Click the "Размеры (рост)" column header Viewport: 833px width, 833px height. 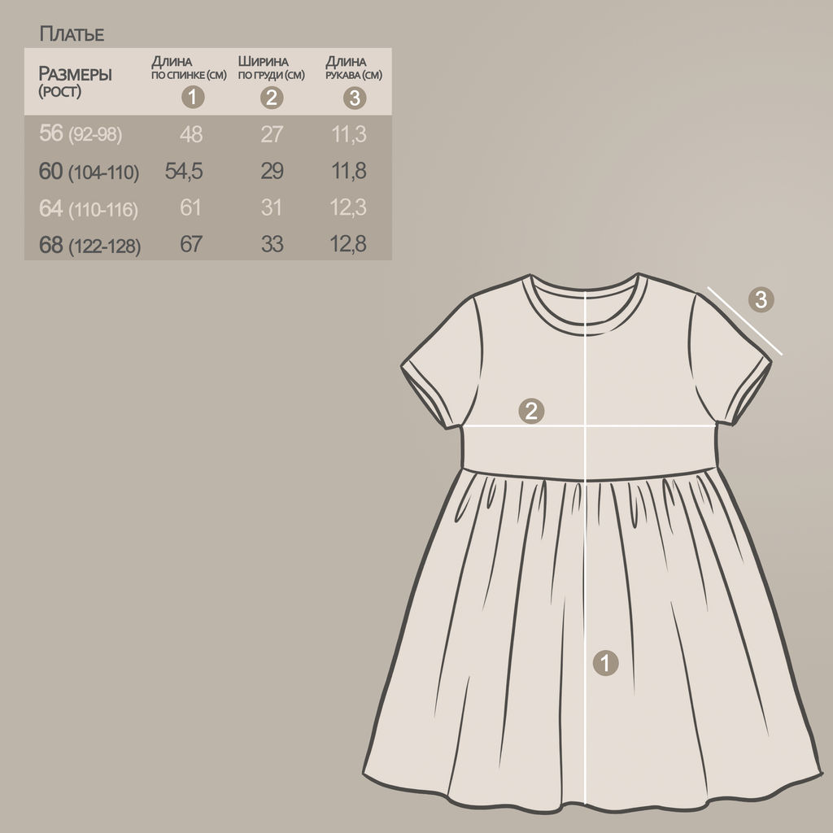click(75, 81)
